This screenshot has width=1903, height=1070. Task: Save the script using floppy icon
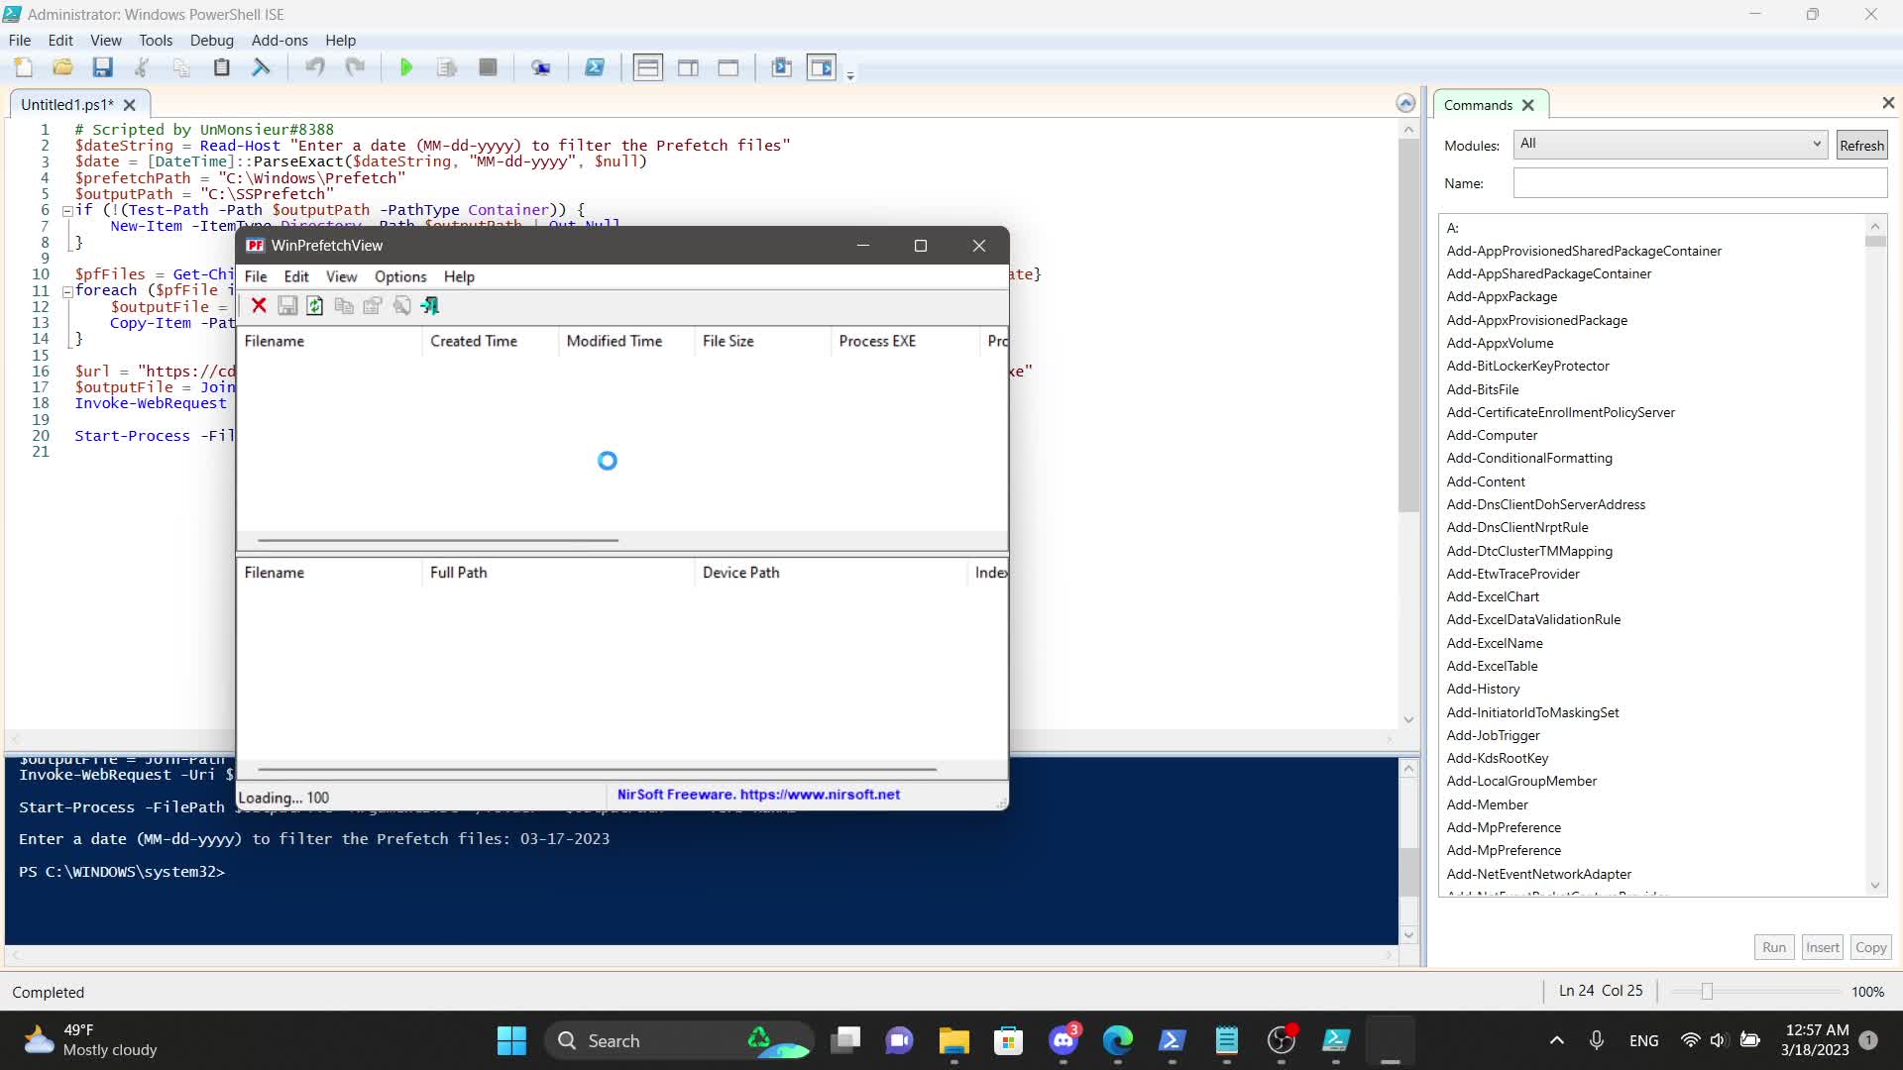tap(102, 67)
